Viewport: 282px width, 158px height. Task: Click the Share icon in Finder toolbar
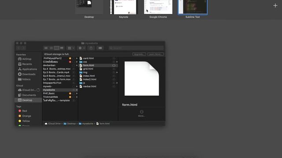[x=91, y=48]
